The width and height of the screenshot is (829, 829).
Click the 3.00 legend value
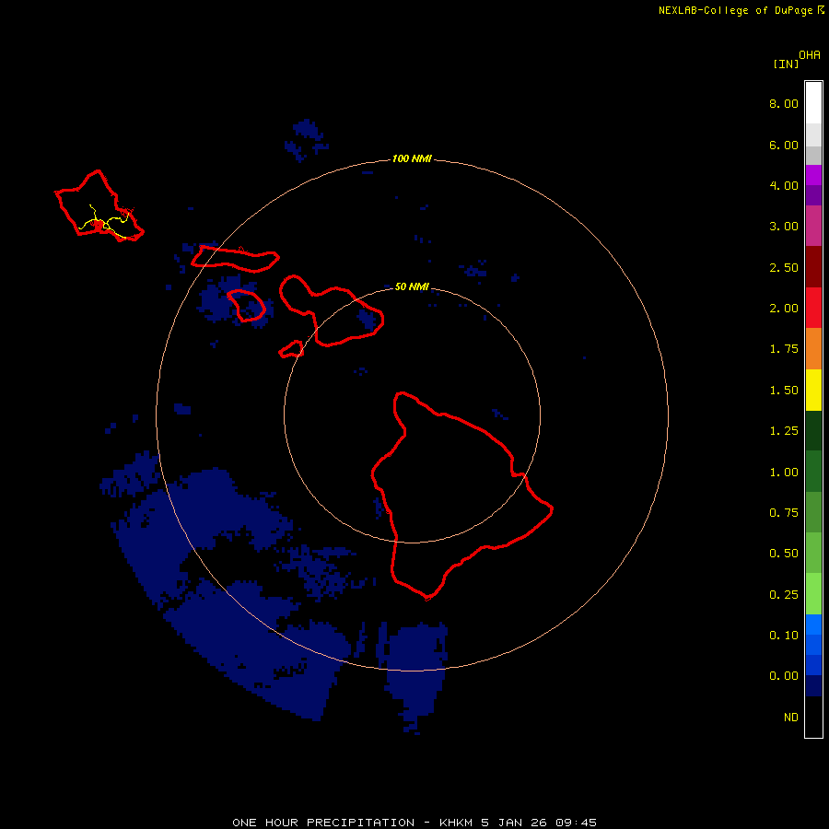coord(784,227)
